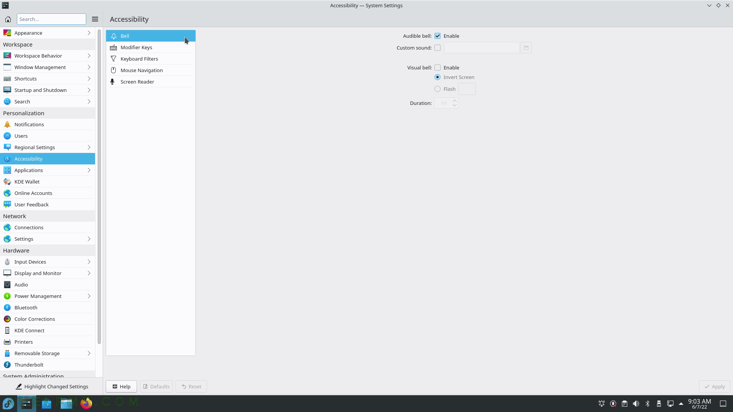Expand Window Management chevron
Viewport: 733px width, 412px height.
tap(89, 67)
